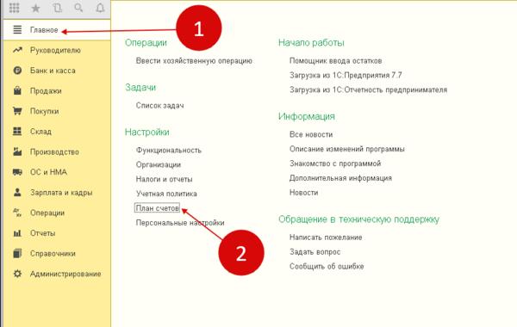Click Задать вопрос link

click(315, 252)
